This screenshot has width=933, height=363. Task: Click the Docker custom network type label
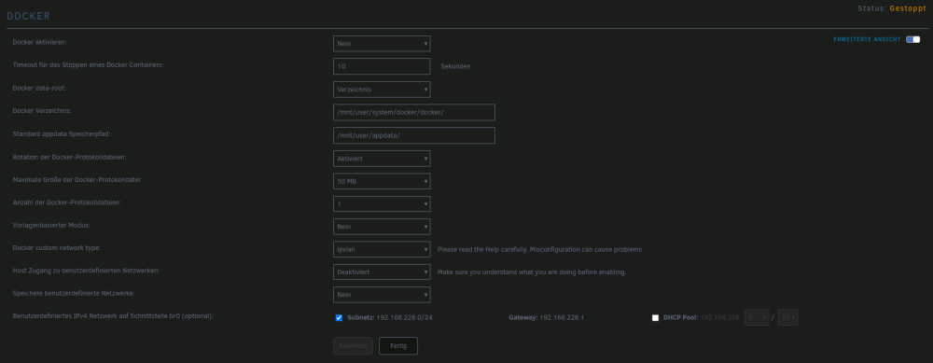[x=58, y=247]
